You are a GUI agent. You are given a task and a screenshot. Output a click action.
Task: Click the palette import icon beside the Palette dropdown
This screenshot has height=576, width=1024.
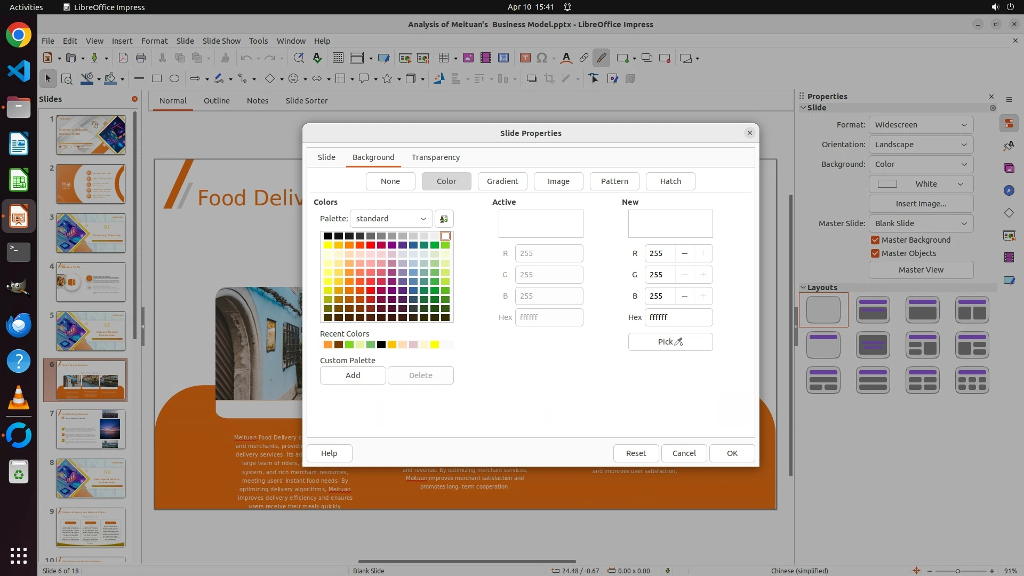(444, 219)
